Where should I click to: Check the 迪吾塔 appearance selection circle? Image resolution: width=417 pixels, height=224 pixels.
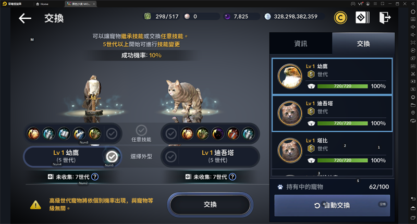[x=171, y=157]
